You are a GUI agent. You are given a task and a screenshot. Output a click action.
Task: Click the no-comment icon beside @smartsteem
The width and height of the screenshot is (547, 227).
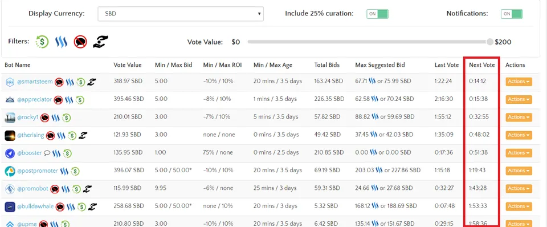(59, 82)
